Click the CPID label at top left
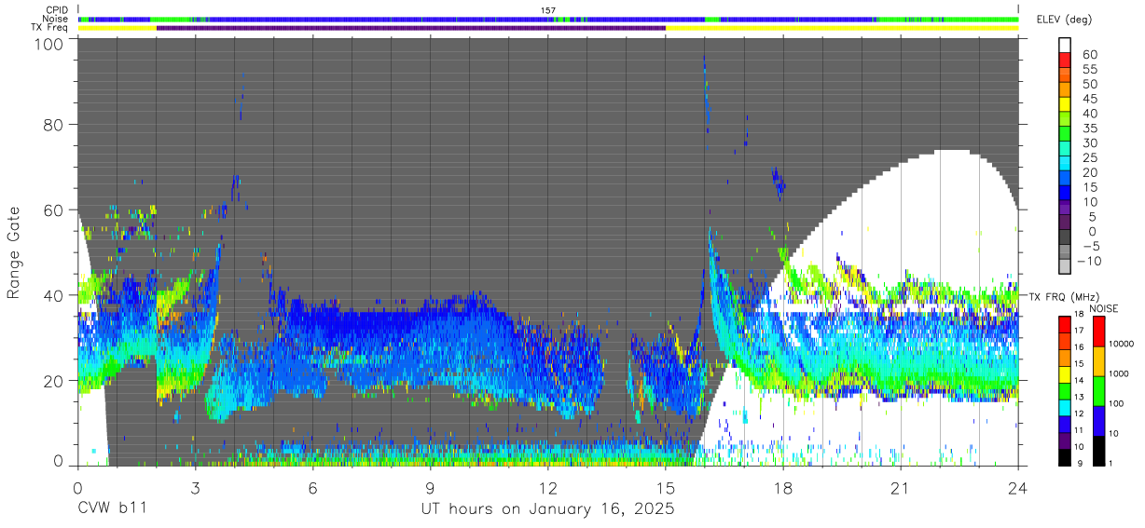 56,9
